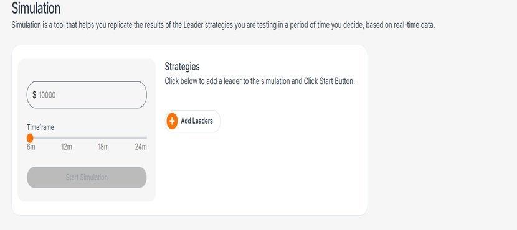Grab the orange Timeframe slider handle
This screenshot has width=517, height=230.
[30, 138]
